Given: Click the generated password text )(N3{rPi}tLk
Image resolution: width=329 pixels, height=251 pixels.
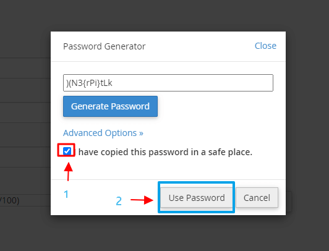Looking at the screenshot, I should 89,83.
